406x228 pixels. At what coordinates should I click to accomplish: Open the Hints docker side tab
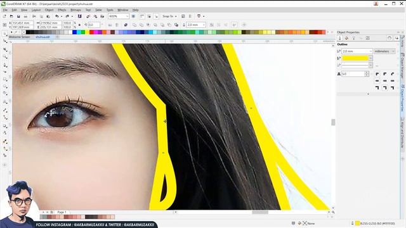pos(402,41)
